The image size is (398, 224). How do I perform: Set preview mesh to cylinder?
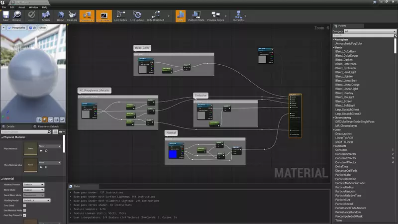(x=39, y=119)
